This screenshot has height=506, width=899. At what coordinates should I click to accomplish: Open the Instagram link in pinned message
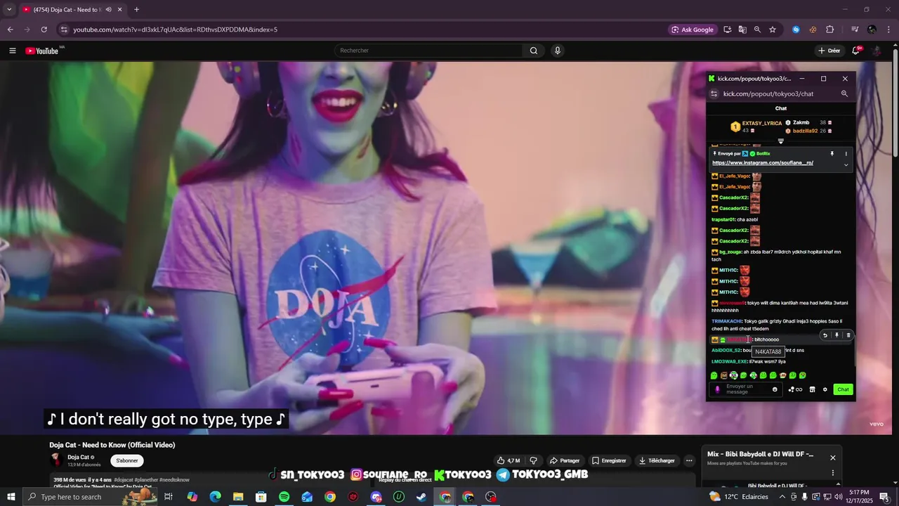763,163
